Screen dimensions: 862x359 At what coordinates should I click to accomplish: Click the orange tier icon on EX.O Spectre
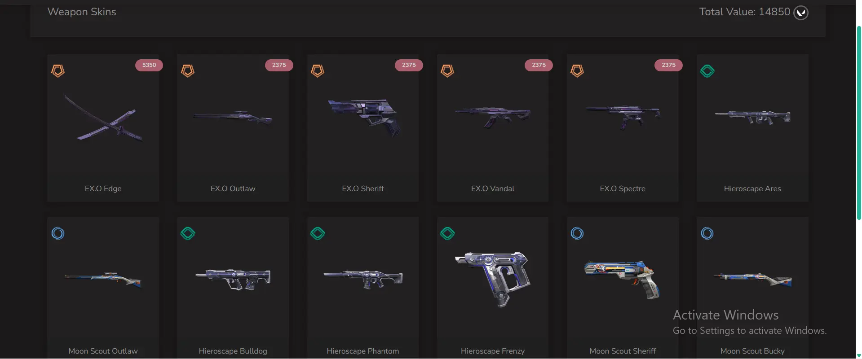[577, 71]
